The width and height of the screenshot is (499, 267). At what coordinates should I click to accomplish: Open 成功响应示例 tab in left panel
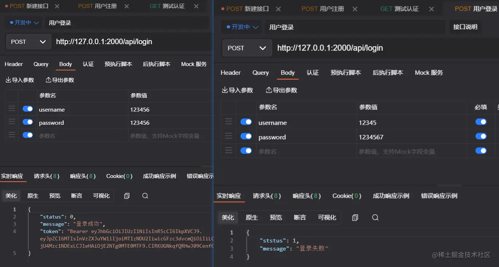(x=159, y=176)
